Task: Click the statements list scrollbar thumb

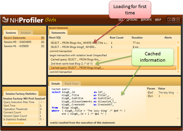Action: 178,58
